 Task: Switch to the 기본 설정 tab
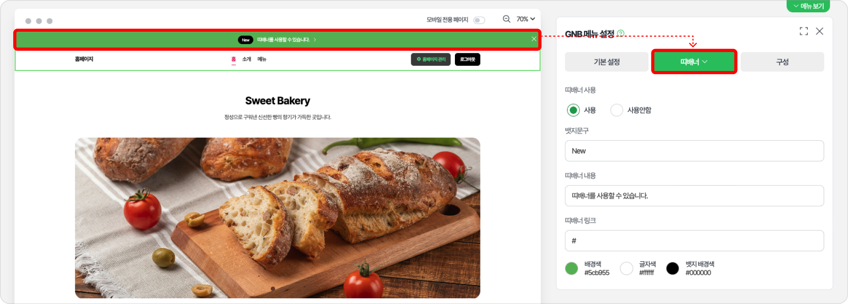(607, 62)
